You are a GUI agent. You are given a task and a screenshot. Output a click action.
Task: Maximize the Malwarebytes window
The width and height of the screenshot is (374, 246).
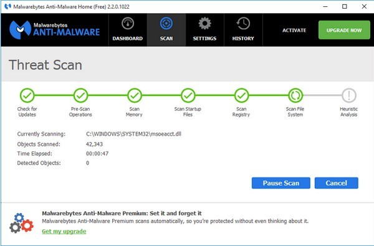pos(345,7)
